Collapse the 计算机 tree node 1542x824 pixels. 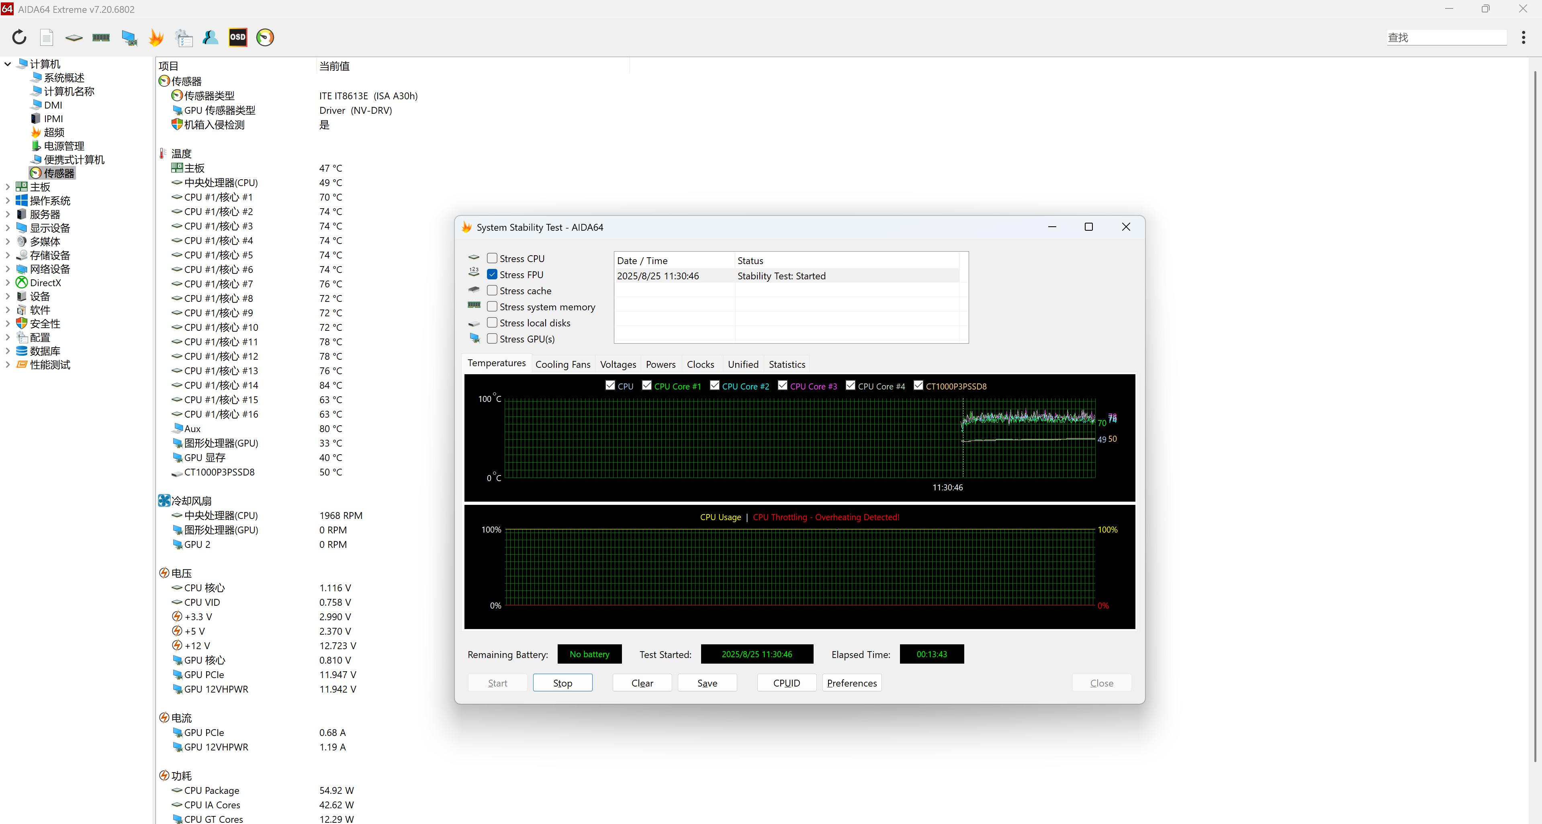click(x=8, y=64)
